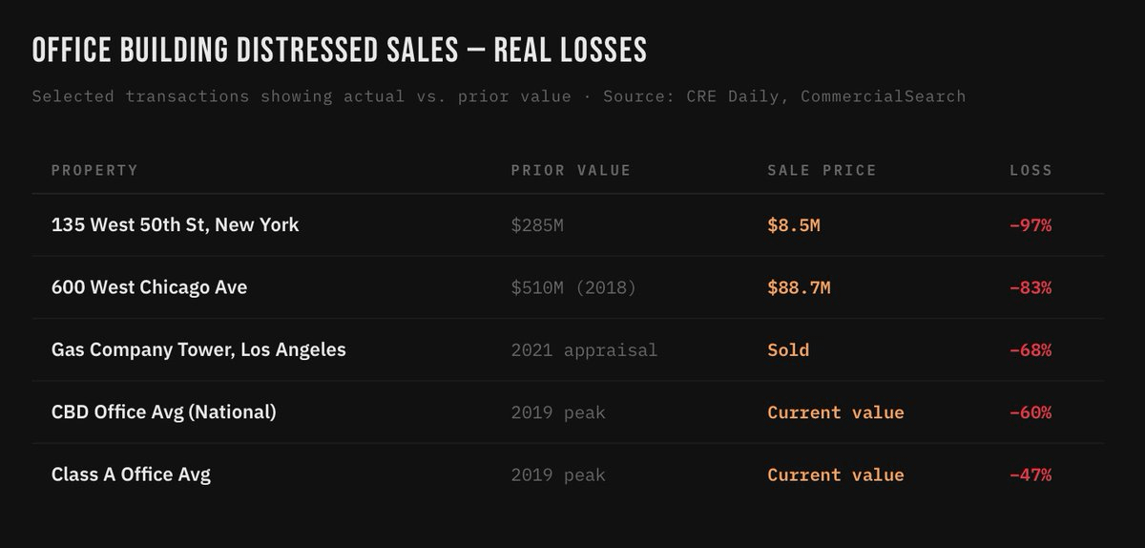This screenshot has width=1145, height=548.
Task: Click the LOSS column header
Action: 1030,170
